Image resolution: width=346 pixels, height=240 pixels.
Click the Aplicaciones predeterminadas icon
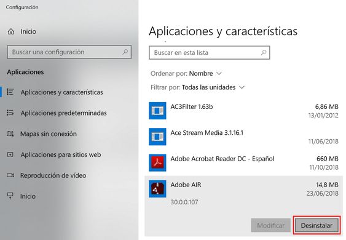(10, 113)
